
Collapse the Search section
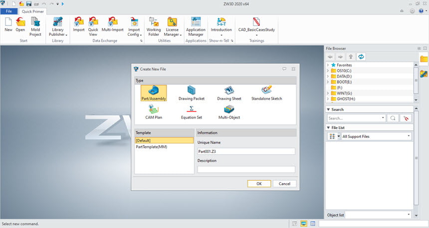328,110
